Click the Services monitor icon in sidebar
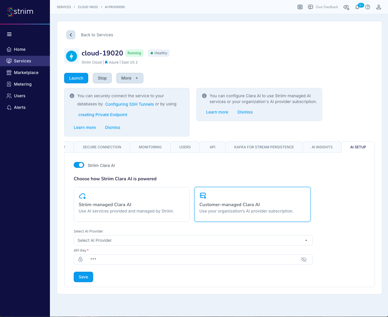Image resolution: width=388 pixels, height=317 pixels. coord(9,61)
